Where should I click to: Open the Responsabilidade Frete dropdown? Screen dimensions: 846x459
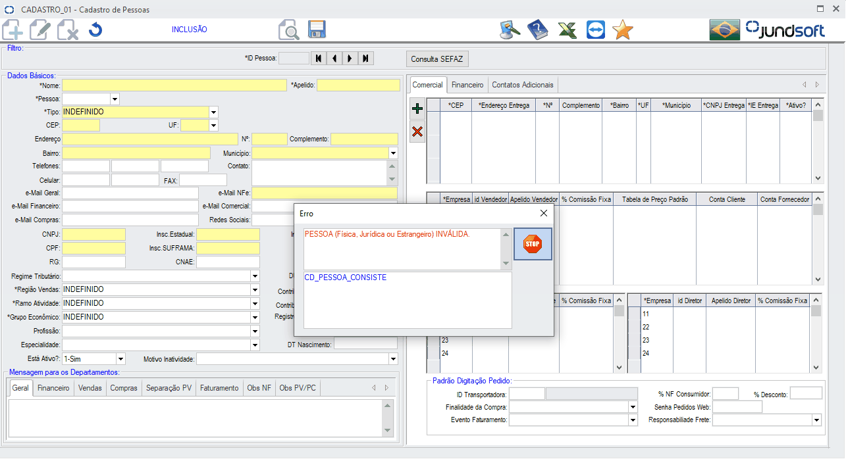[x=816, y=420]
